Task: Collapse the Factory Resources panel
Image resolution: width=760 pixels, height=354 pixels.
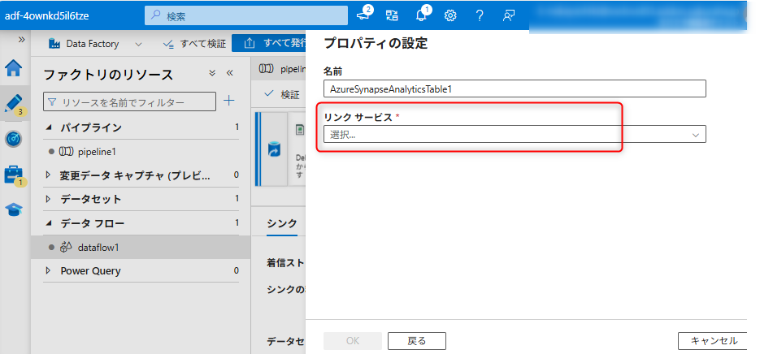Action: pos(230,73)
